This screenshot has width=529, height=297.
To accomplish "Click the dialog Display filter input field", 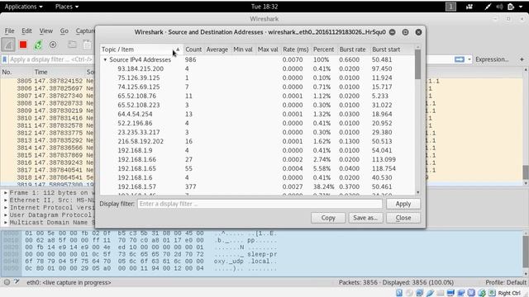I will (x=260, y=204).
